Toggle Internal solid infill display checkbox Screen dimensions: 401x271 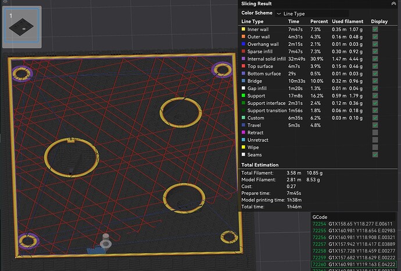375,59
